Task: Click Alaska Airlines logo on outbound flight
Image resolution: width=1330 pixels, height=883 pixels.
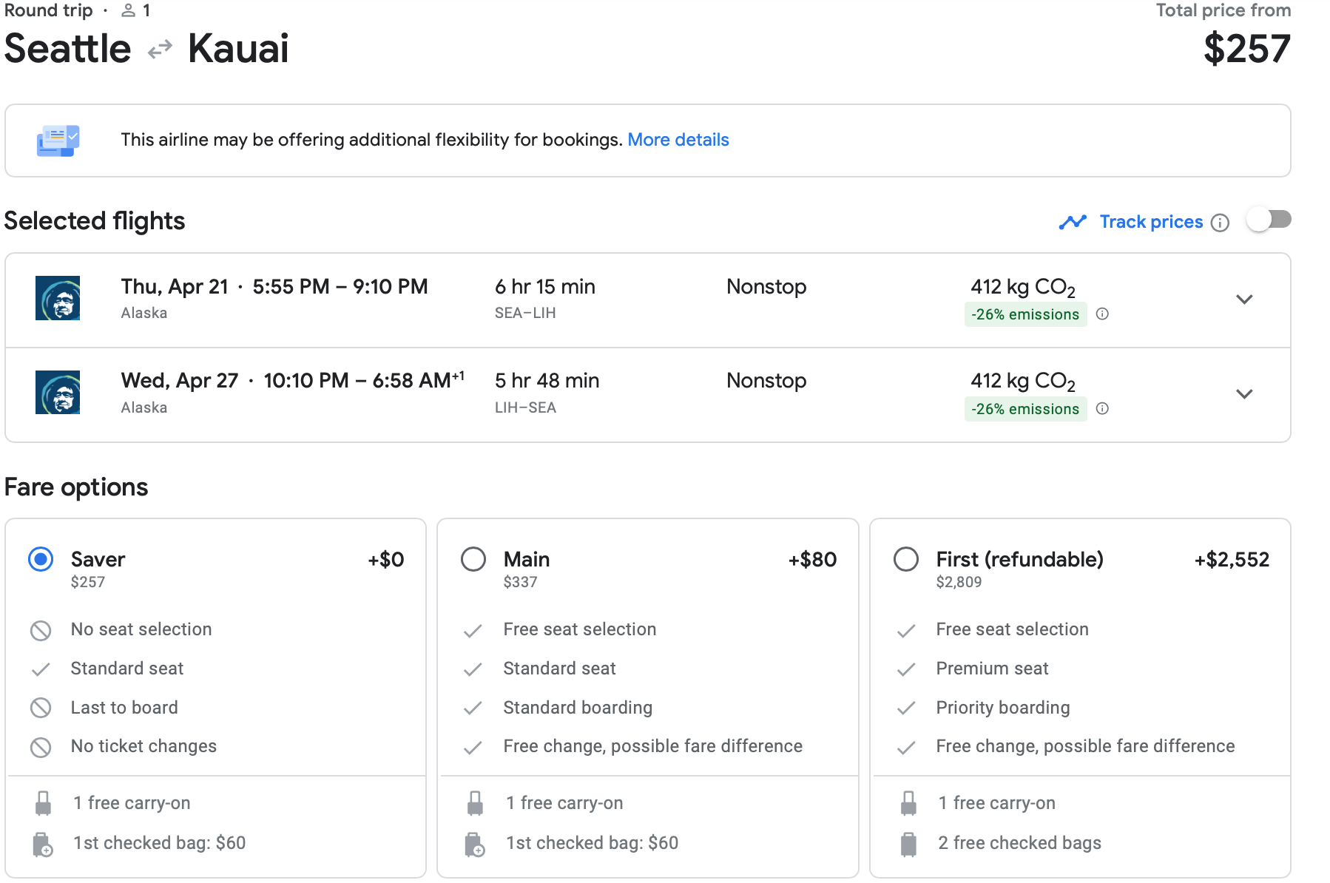Action: pyautogui.click(x=58, y=298)
